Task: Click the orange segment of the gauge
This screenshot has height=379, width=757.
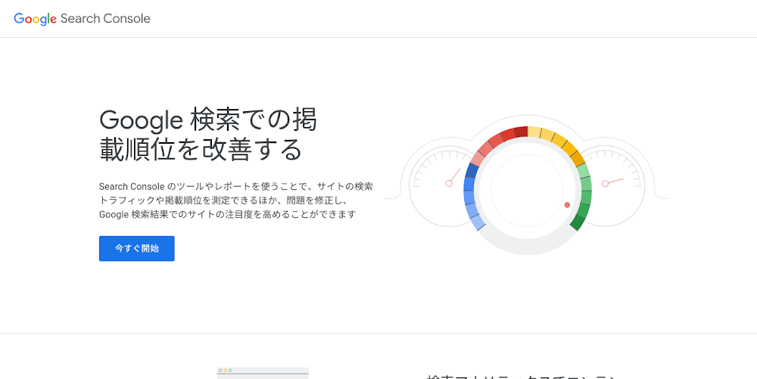Action: tap(577, 157)
